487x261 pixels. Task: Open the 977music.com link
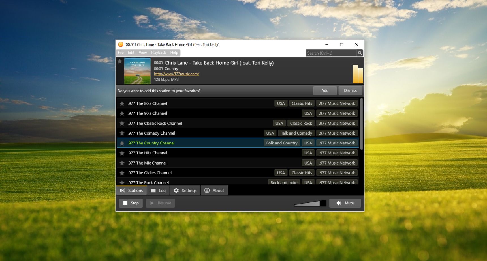(177, 74)
